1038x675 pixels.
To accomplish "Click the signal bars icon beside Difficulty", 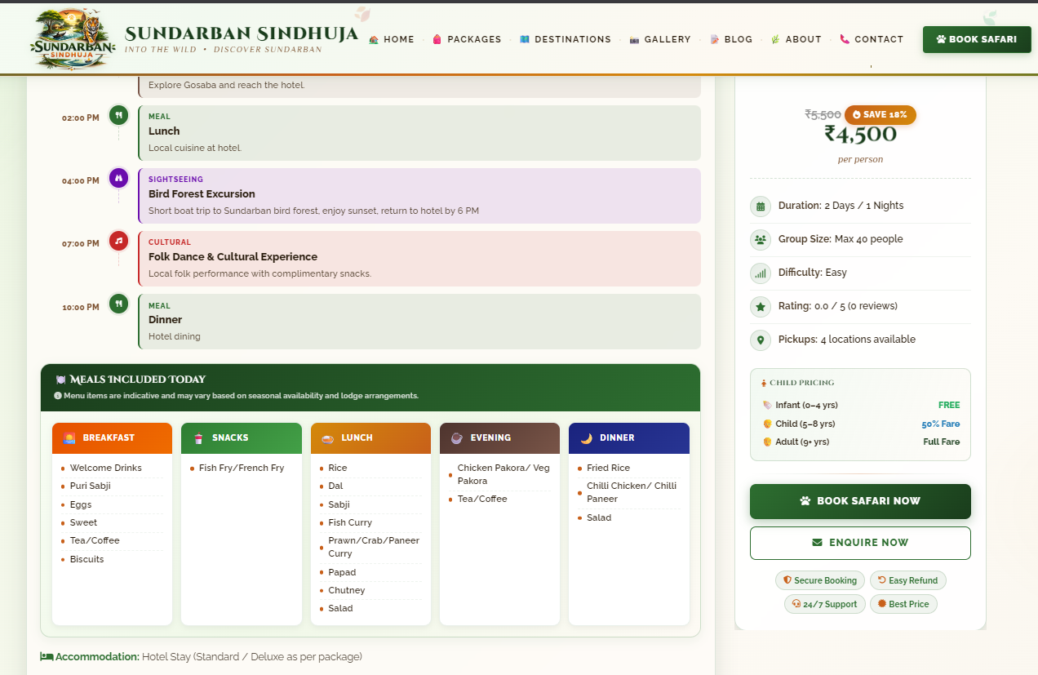I will (761, 273).
